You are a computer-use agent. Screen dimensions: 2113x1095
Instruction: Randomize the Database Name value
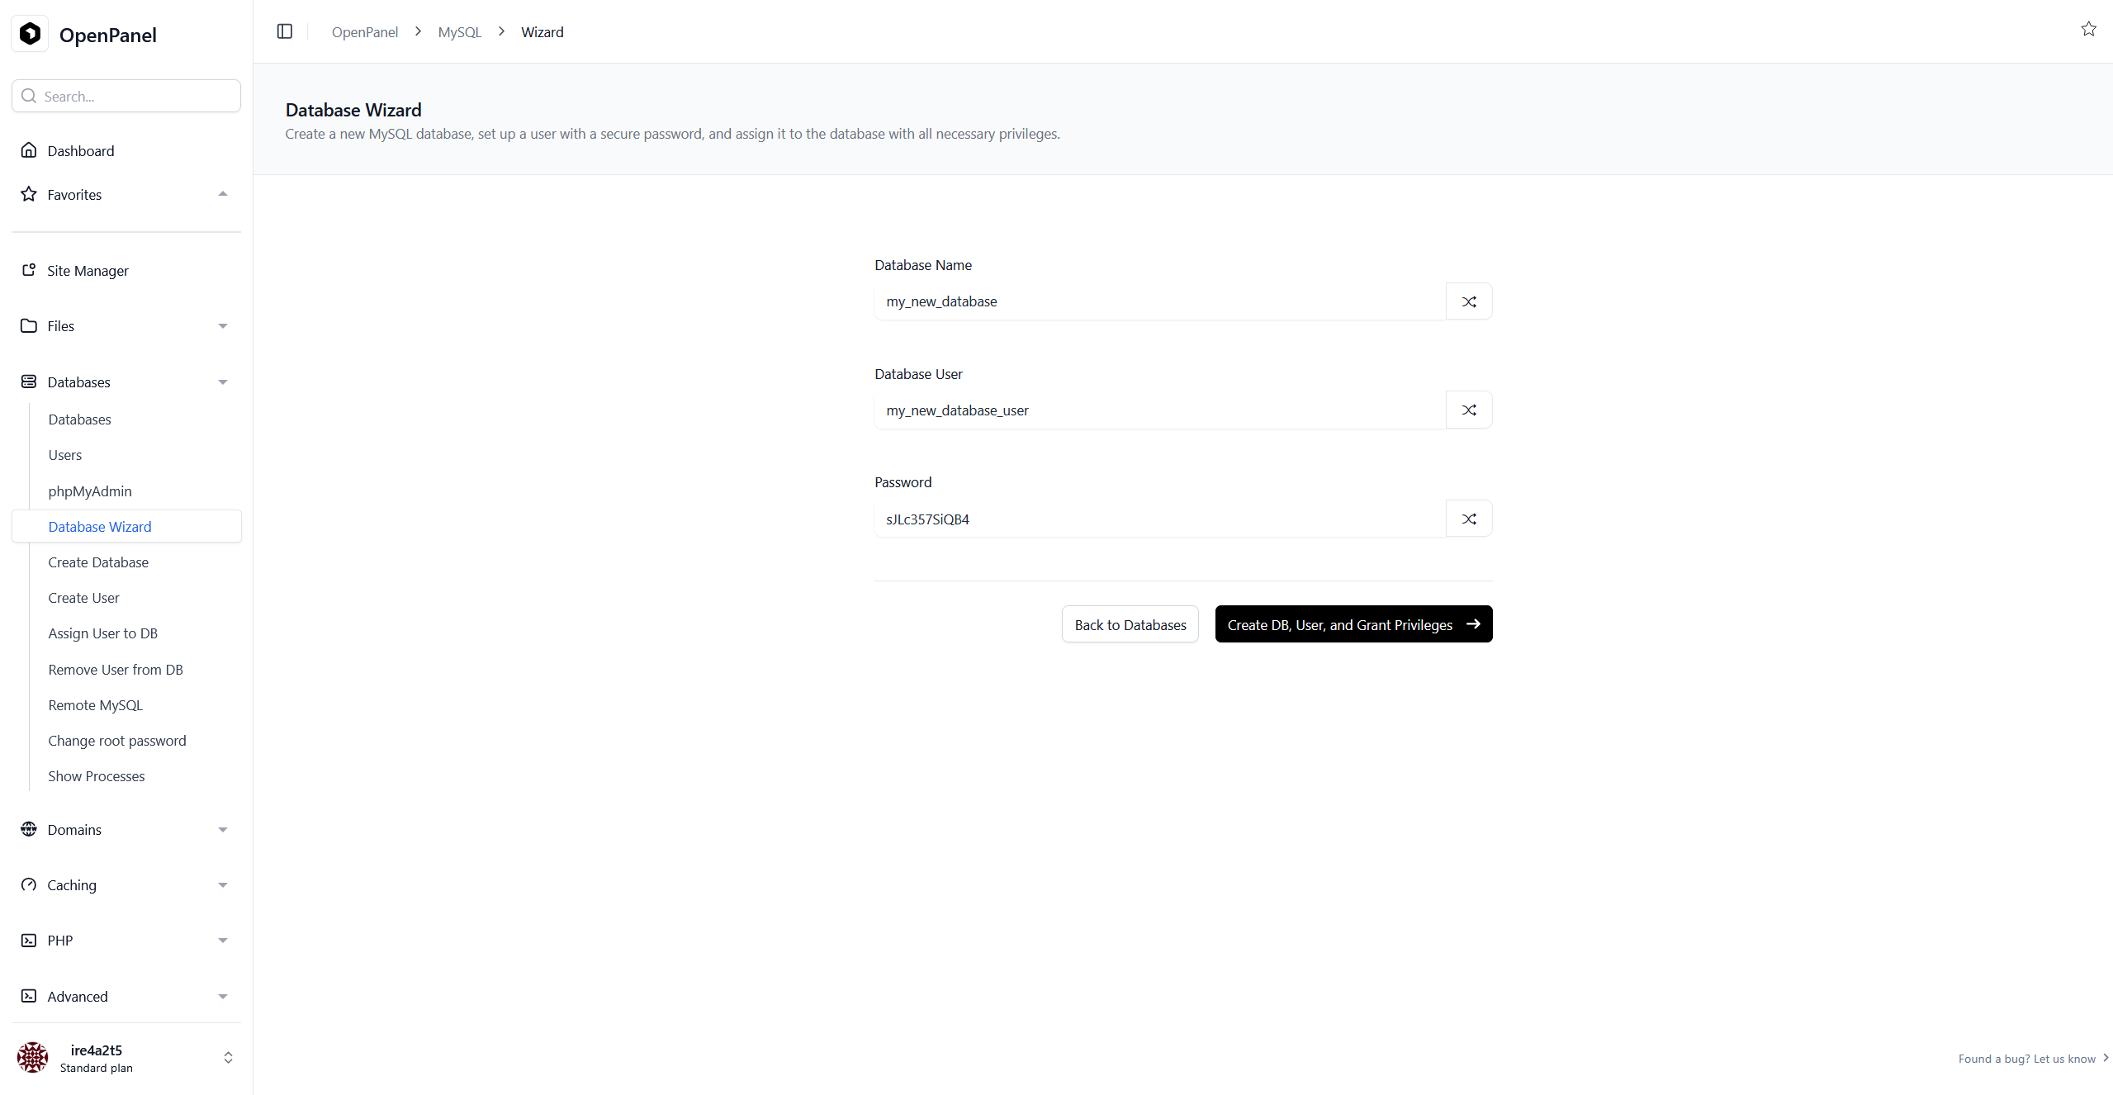pos(1468,301)
